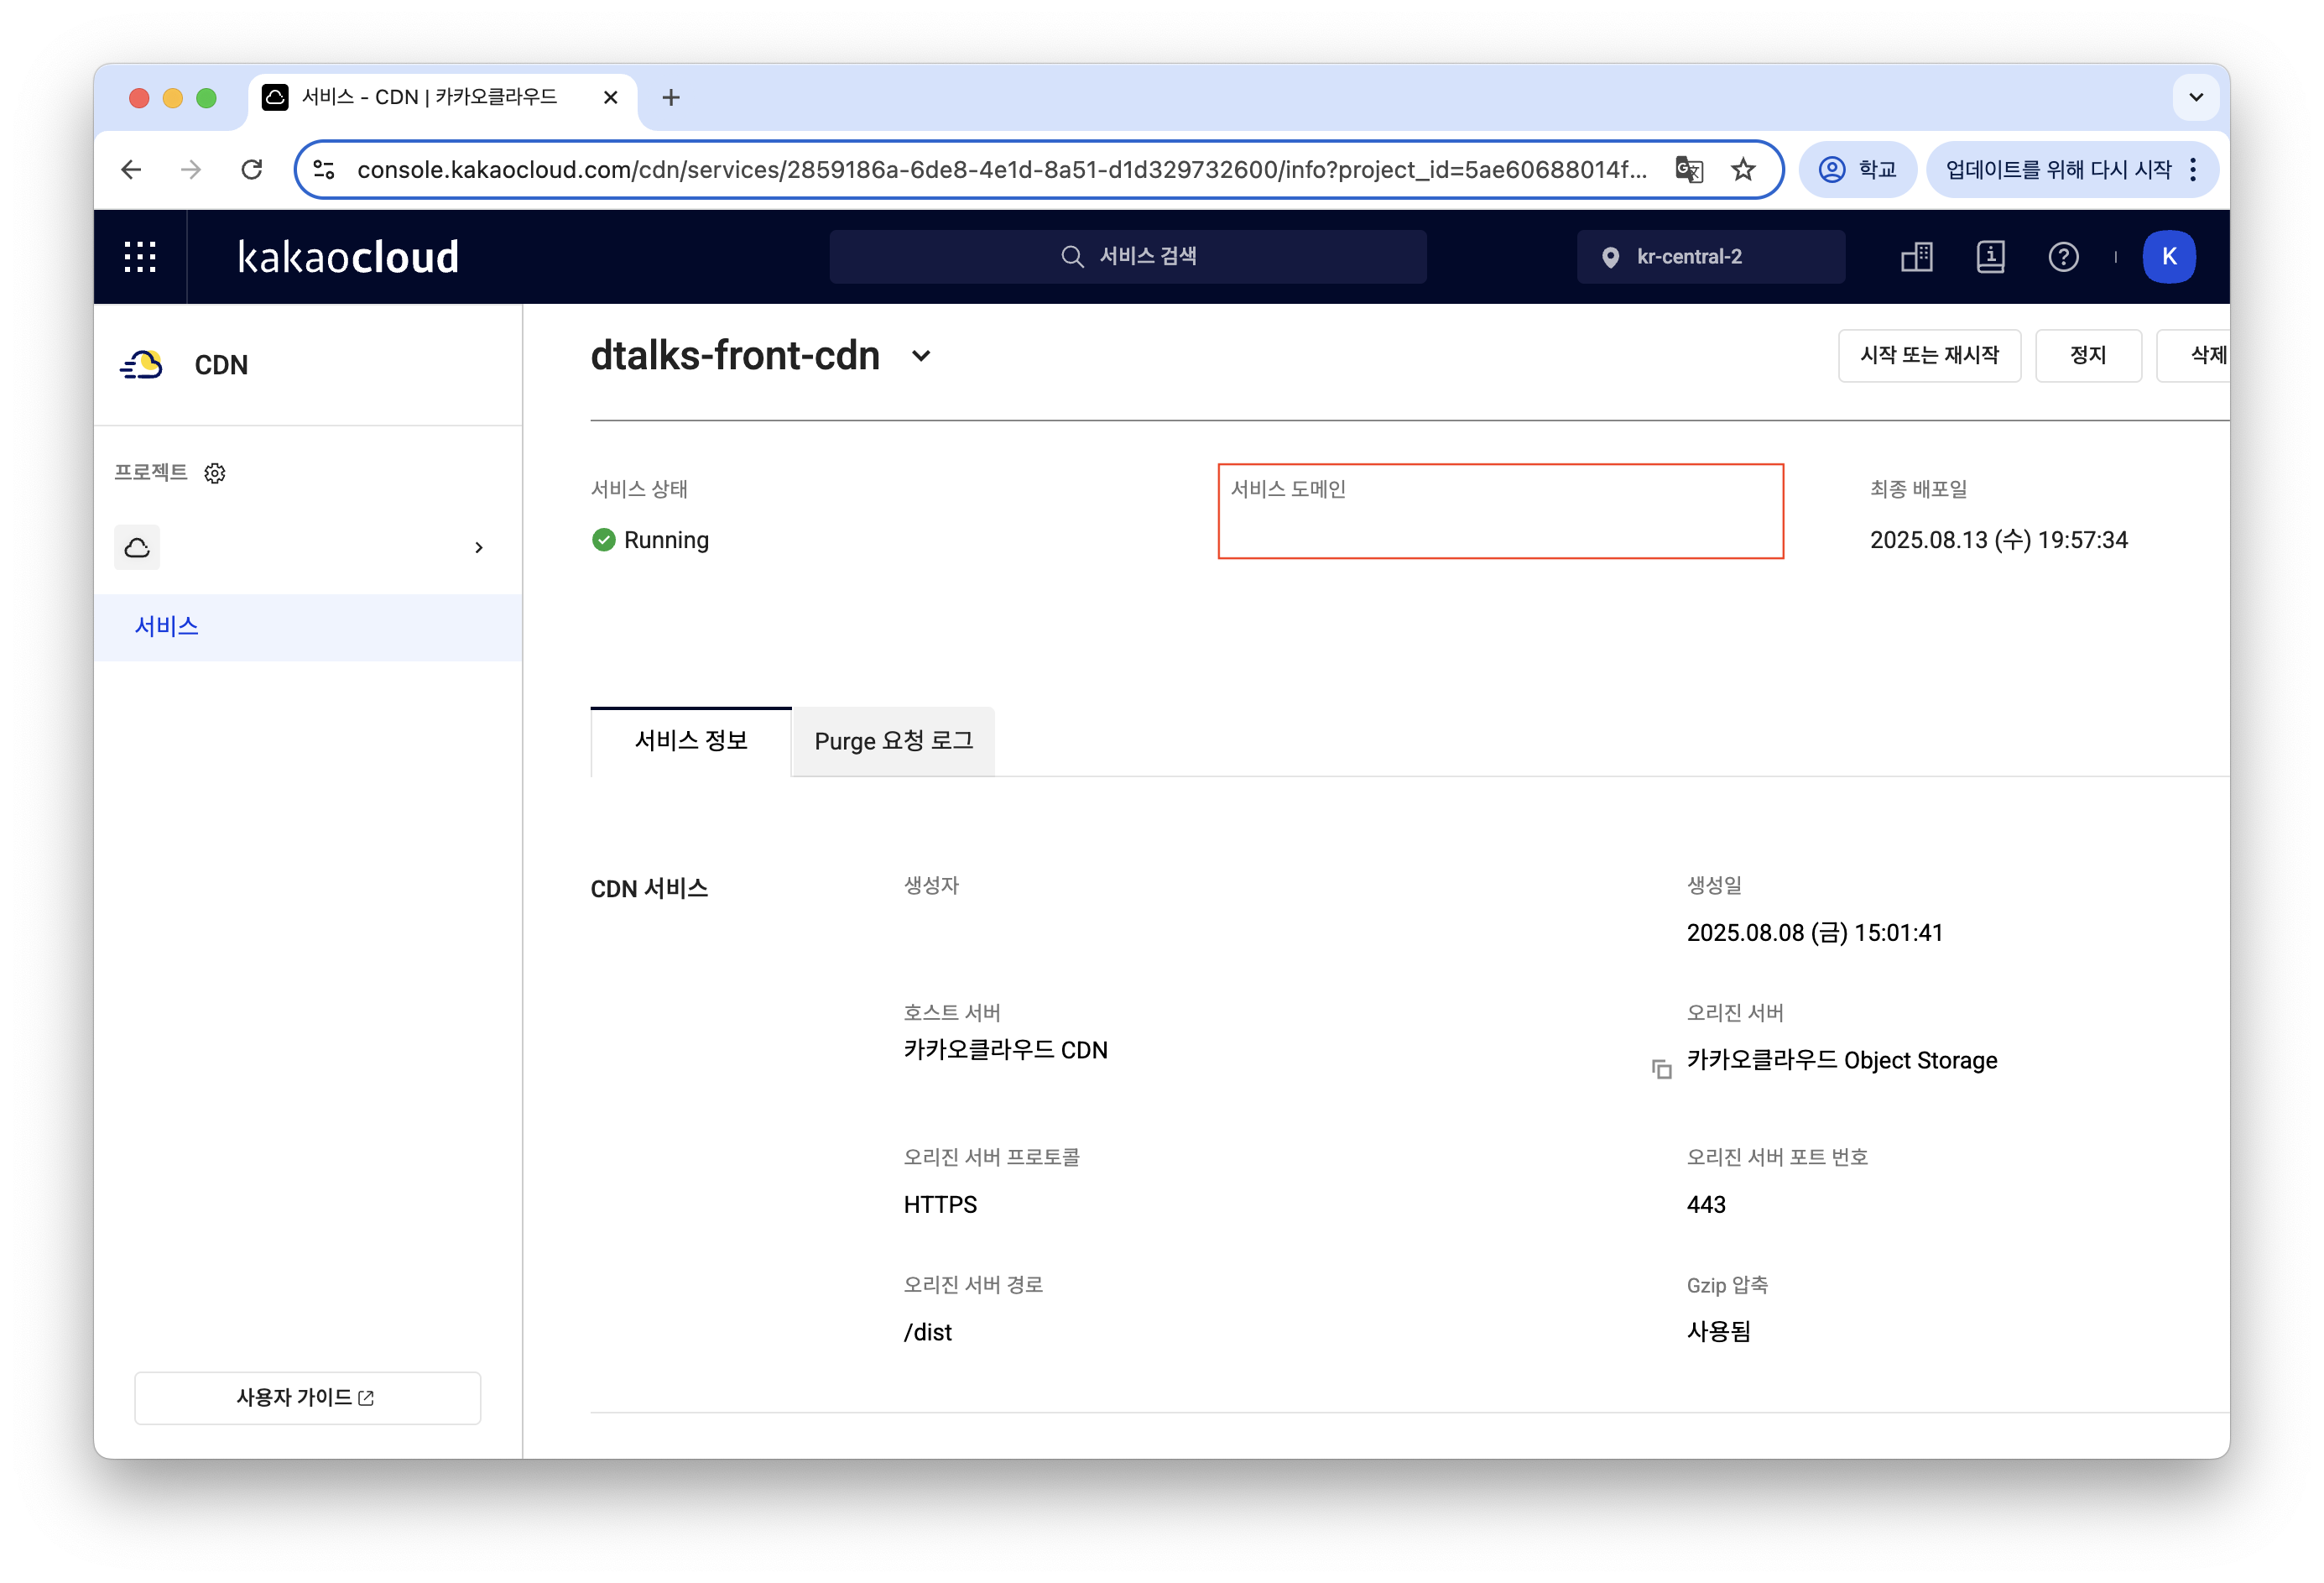Open the 사용자 가이드 link
This screenshot has height=1583, width=2324.
(307, 1398)
